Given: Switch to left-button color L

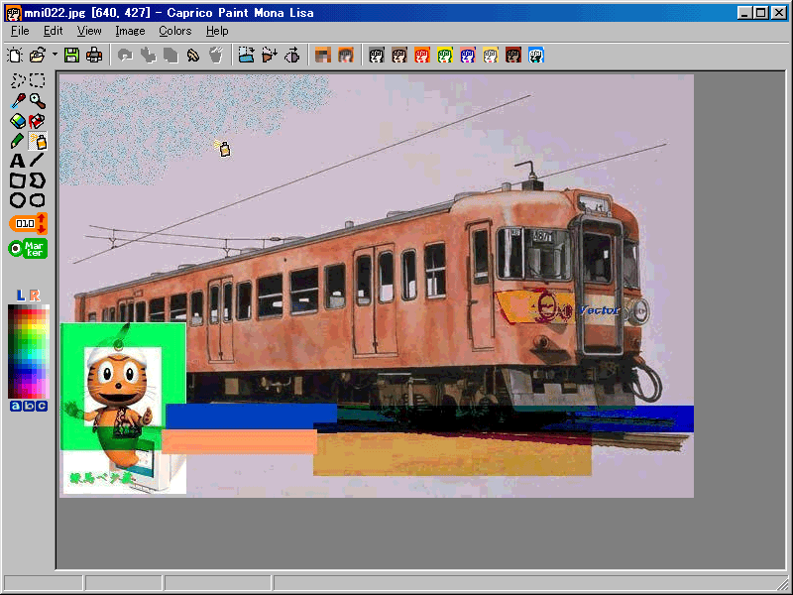Looking at the screenshot, I should pos(21,295).
